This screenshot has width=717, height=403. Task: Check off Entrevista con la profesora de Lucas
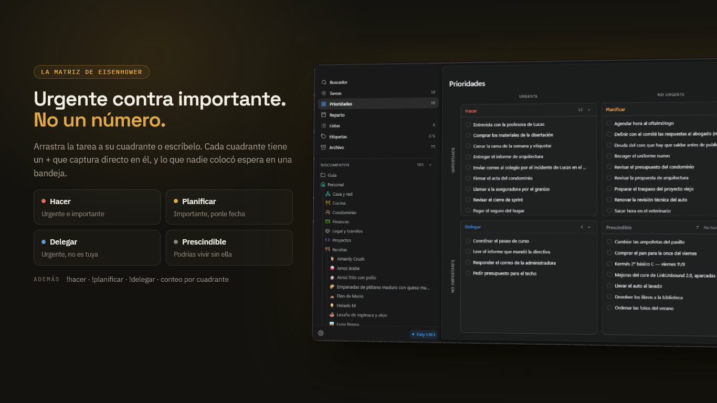(468, 124)
